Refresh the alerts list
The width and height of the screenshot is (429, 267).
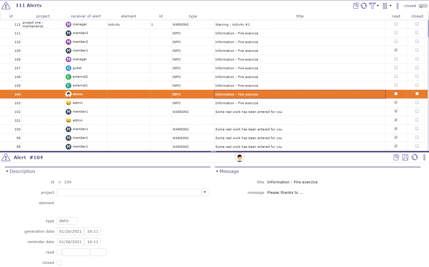tap(364, 6)
